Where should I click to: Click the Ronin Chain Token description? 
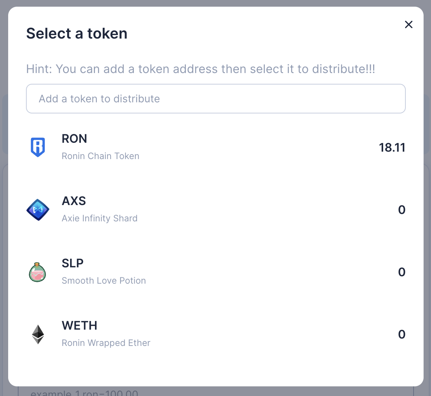click(x=100, y=156)
